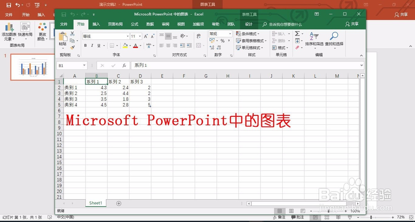Click the Insert Function fx icon
This screenshot has width=415, height=222.
click(124, 65)
